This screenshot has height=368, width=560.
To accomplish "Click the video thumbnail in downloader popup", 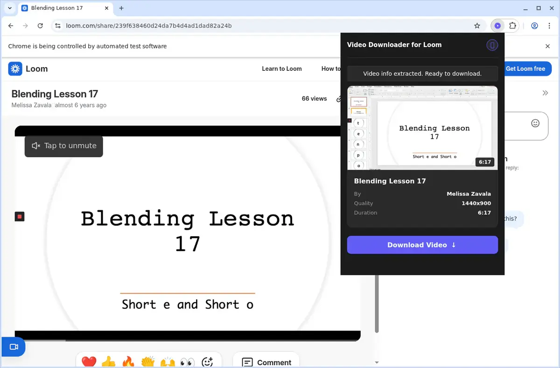I will (422, 128).
